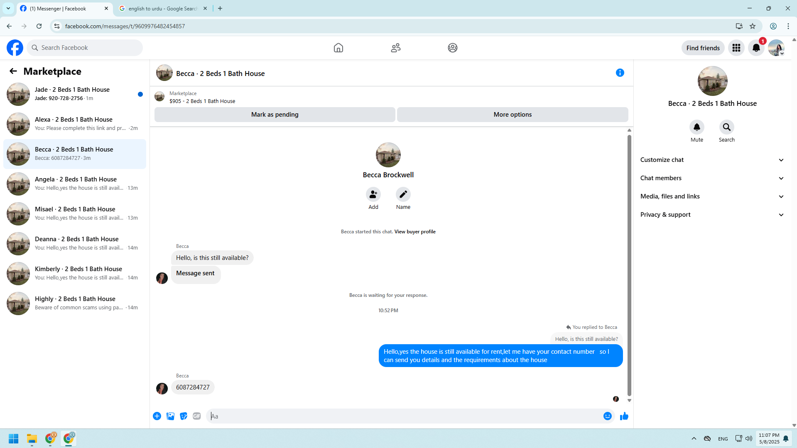The width and height of the screenshot is (797, 448).
Task: Open Alexa 2 Beds 1 Bath House chat
Action: [x=75, y=124]
